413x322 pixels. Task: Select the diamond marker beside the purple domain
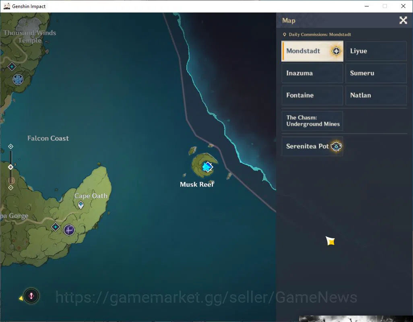(55, 227)
